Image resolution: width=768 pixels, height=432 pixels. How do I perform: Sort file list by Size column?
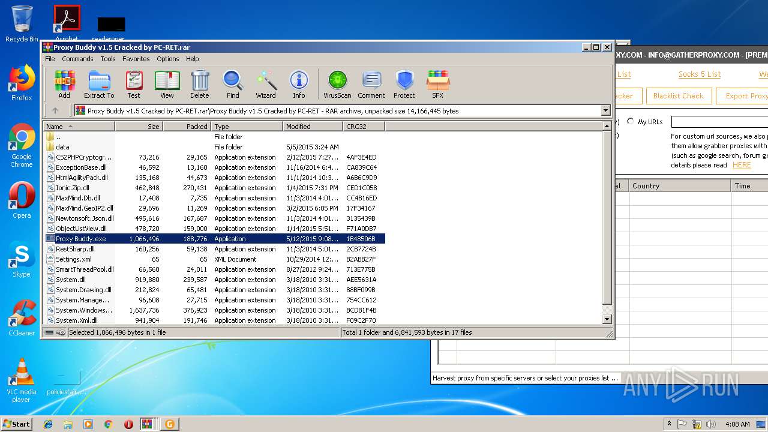(139, 127)
